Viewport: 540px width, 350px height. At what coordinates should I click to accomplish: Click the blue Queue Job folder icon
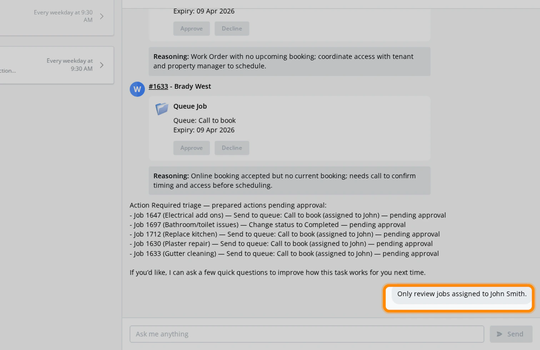coord(162,109)
